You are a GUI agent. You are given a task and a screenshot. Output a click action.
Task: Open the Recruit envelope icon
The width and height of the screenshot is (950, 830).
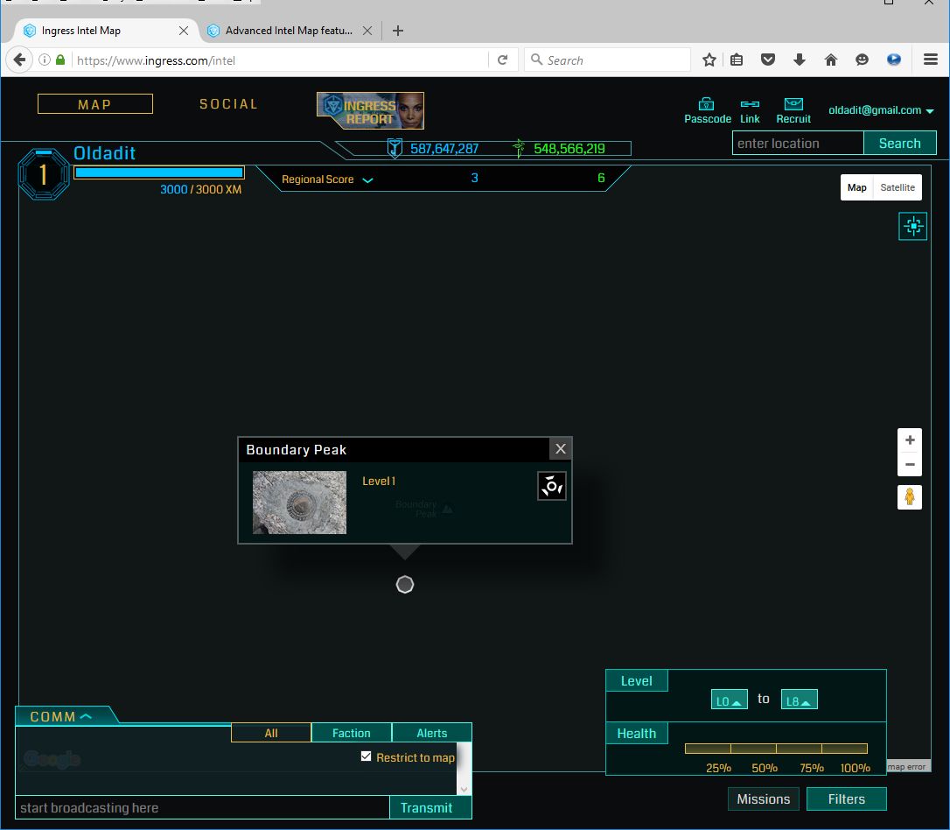pos(793,104)
